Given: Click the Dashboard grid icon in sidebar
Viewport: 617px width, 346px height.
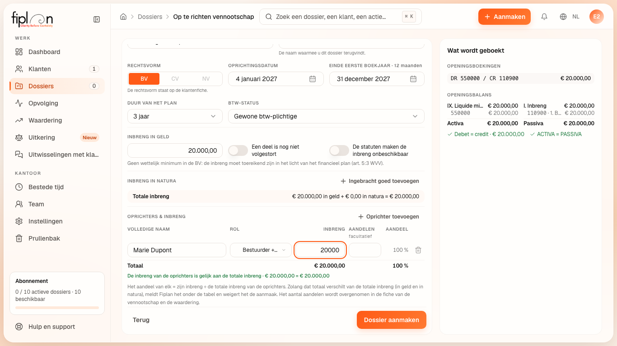Looking at the screenshot, I should pos(19,52).
